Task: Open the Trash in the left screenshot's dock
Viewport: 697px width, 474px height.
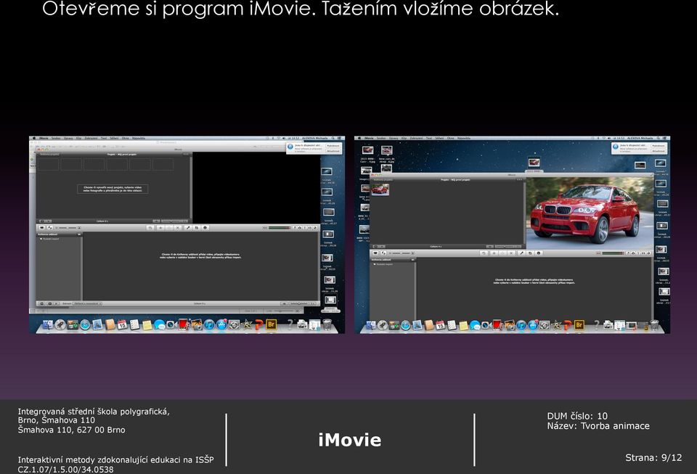Action: (327, 324)
